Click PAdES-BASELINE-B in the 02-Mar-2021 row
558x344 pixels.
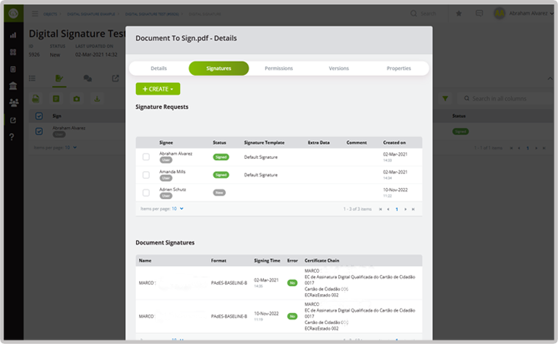[x=229, y=283]
